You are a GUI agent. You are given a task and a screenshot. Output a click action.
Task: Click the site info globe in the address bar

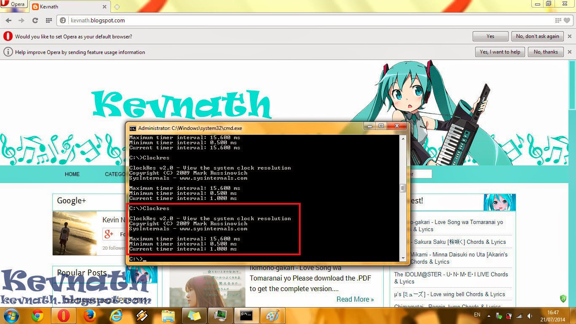(63, 20)
